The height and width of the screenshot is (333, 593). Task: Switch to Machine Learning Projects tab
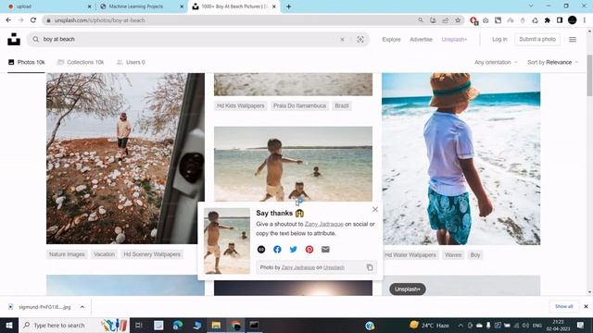(141, 6)
